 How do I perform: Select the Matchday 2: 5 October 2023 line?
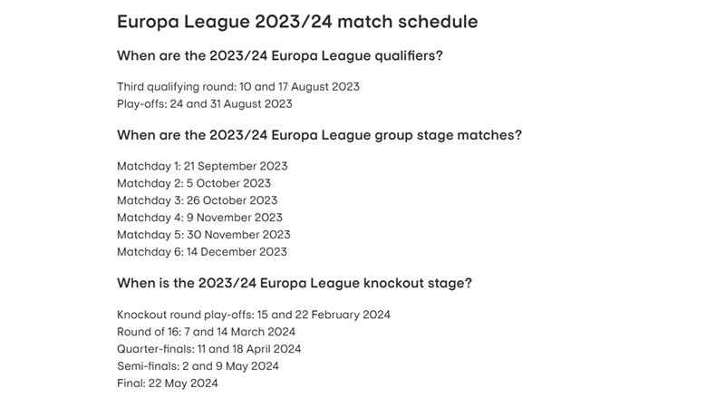(194, 183)
